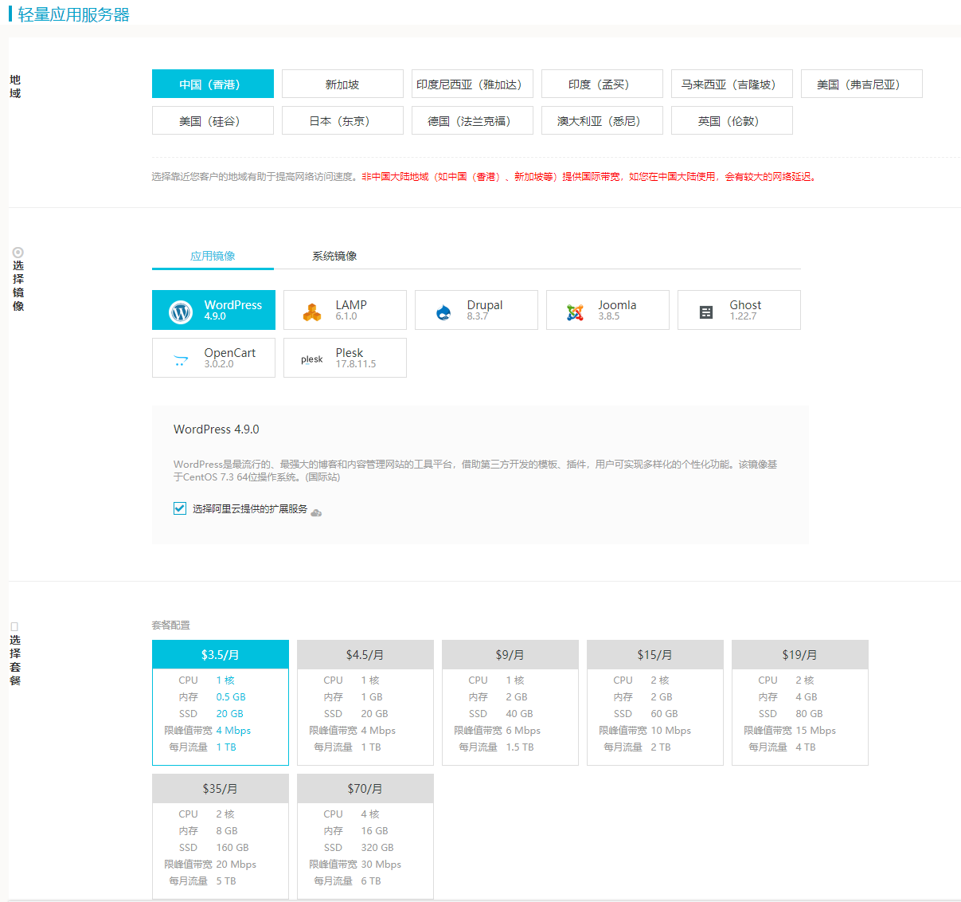
Task: Select region 印度（孟买）
Action: tap(602, 84)
